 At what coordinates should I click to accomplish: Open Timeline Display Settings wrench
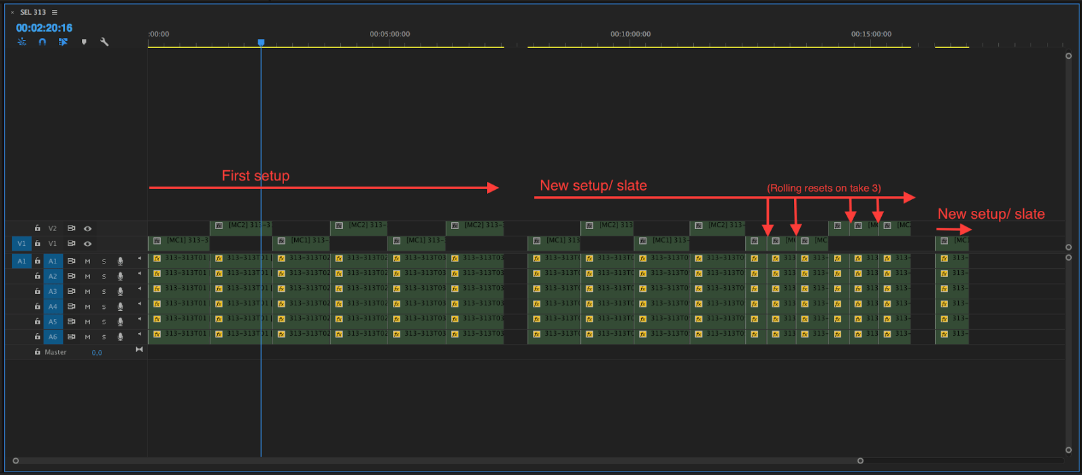pos(104,42)
